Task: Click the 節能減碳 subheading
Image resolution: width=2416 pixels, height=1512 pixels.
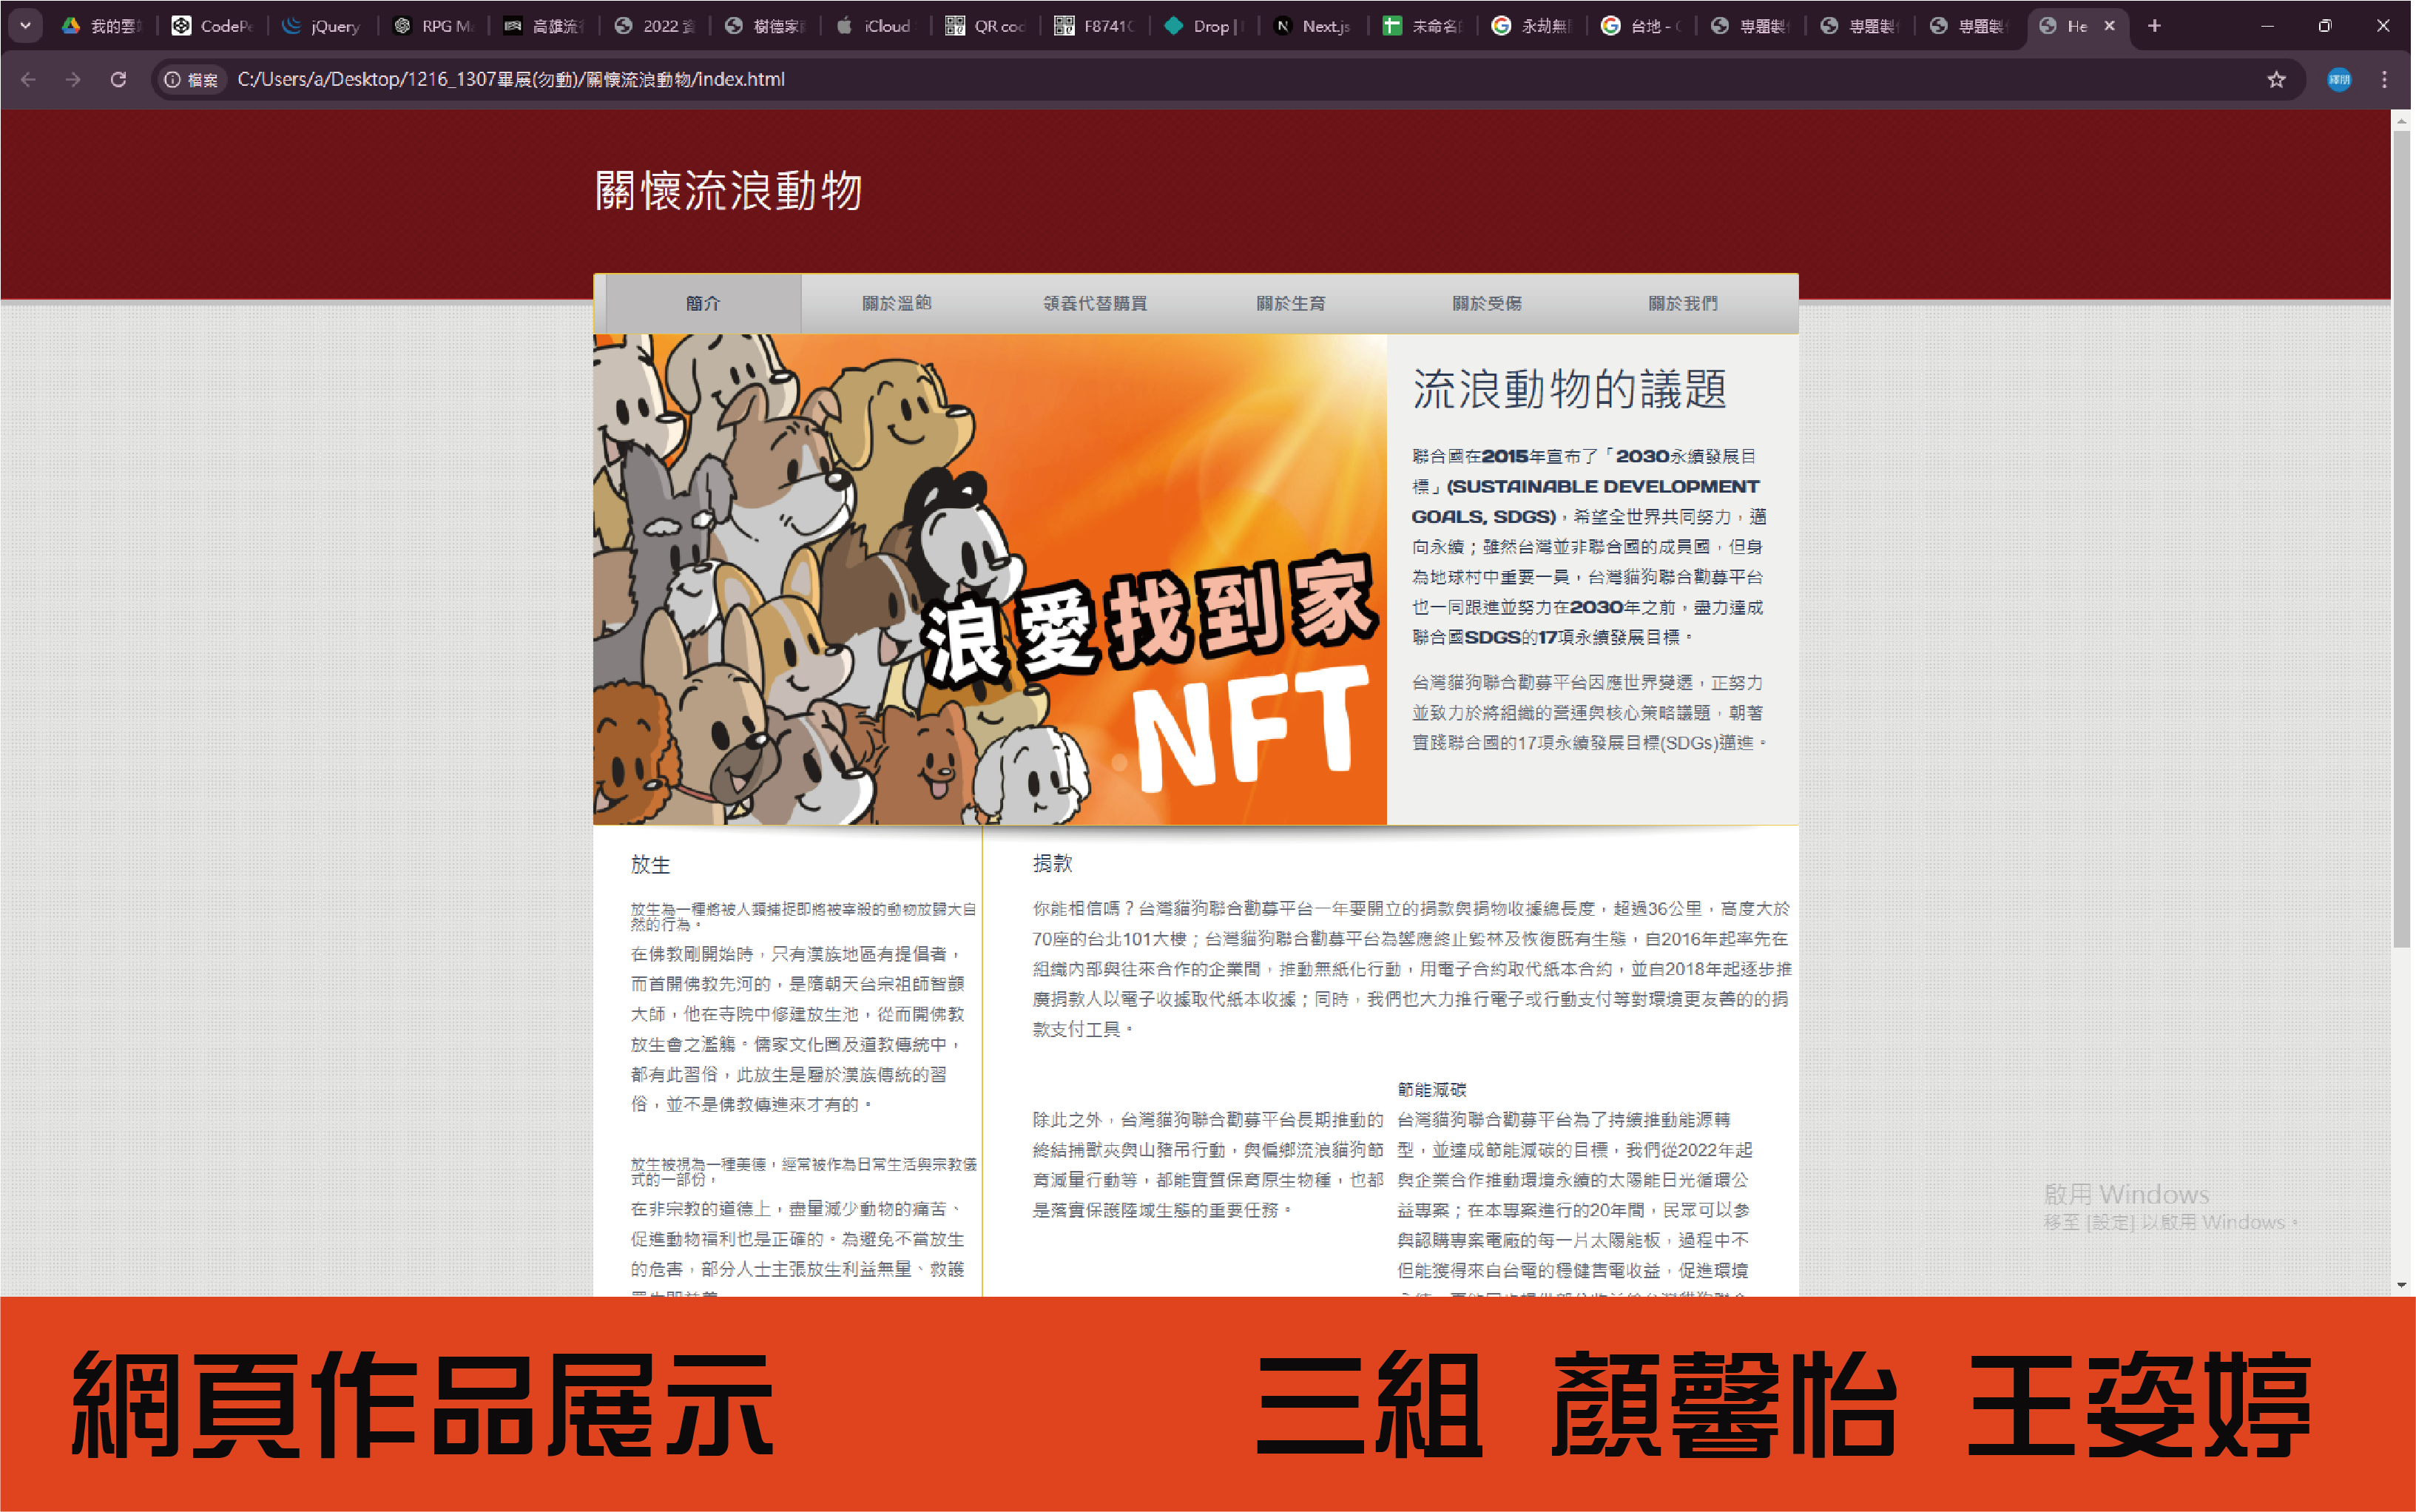Action: [1432, 1089]
